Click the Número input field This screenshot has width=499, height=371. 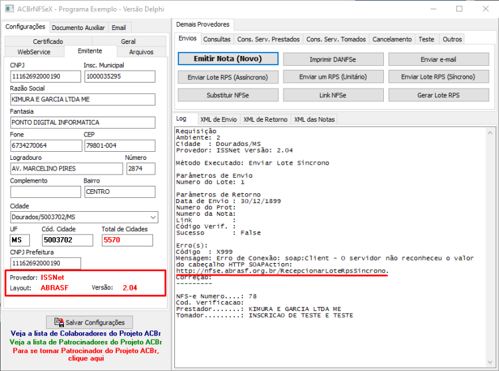(141, 169)
